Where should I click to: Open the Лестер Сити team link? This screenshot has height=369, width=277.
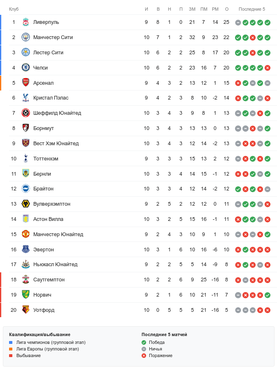click(48, 53)
